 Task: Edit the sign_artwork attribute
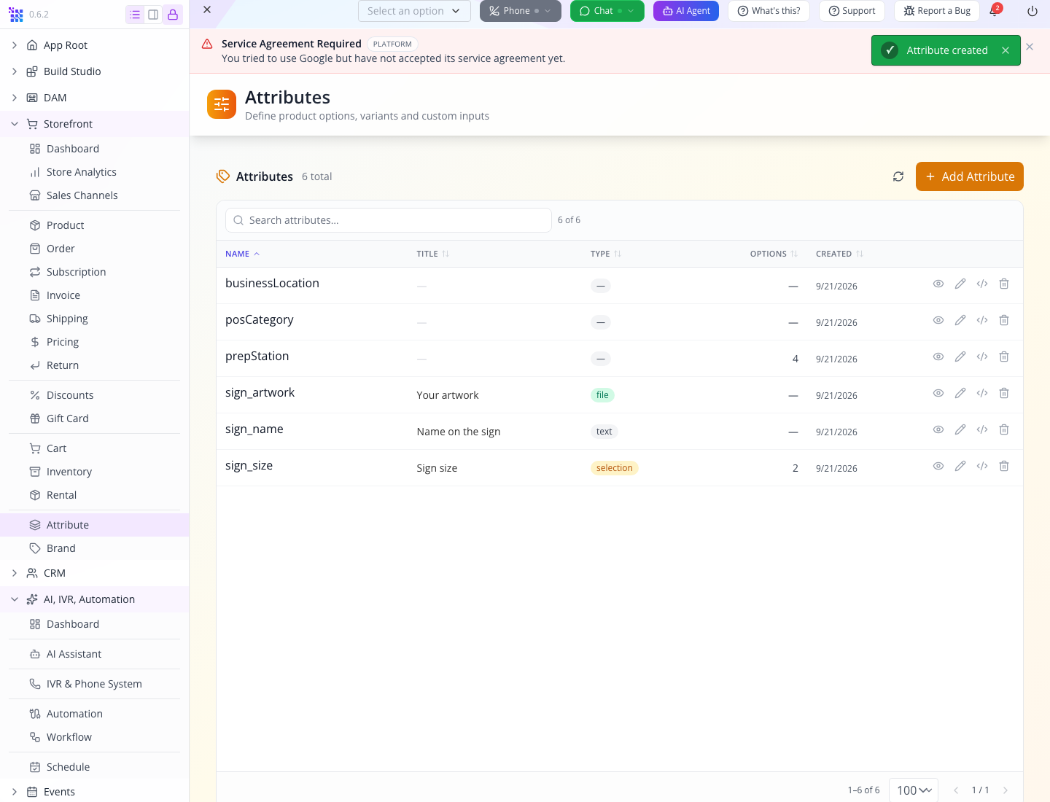coord(960,393)
